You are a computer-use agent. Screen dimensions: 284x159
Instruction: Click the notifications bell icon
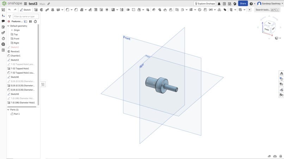click(219, 4)
